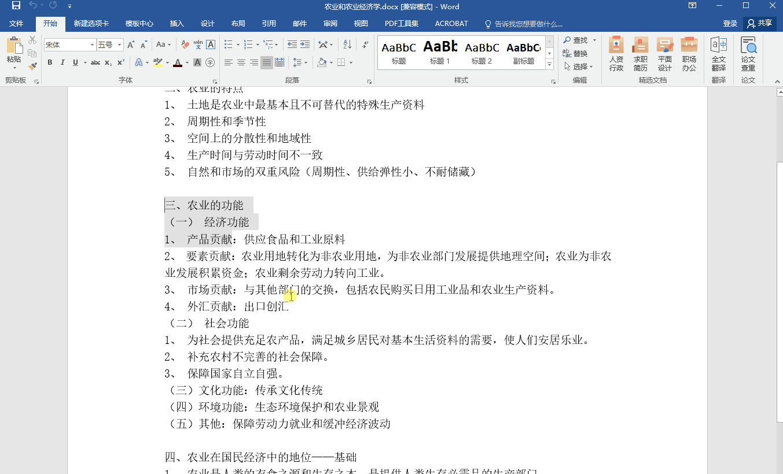Toggle bold formatting
This screenshot has height=474, width=783.
point(50,62)
